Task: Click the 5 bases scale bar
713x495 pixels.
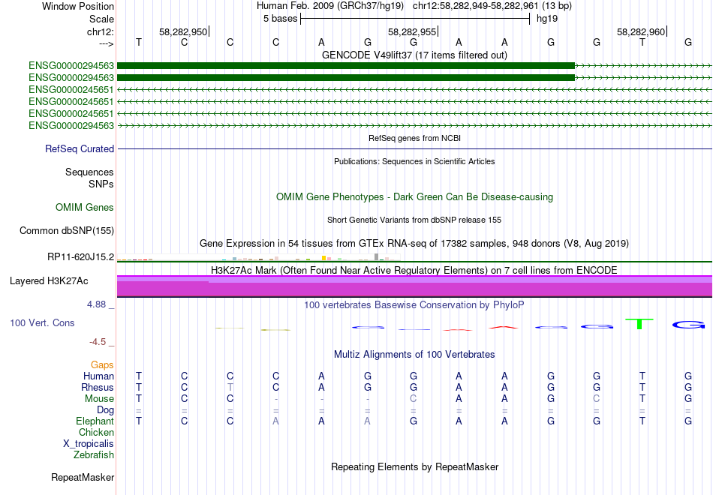Action: tap(415, 19)
